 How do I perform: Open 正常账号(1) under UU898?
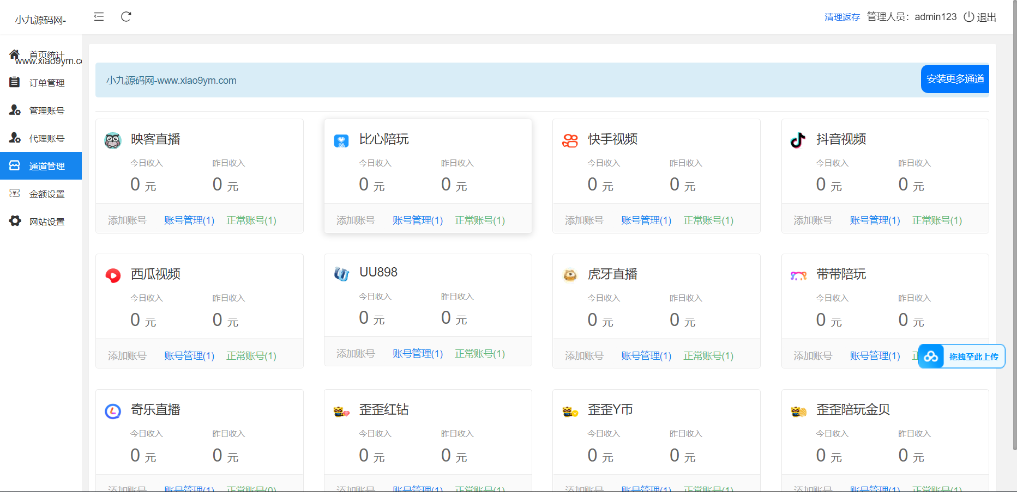(480, 354)
